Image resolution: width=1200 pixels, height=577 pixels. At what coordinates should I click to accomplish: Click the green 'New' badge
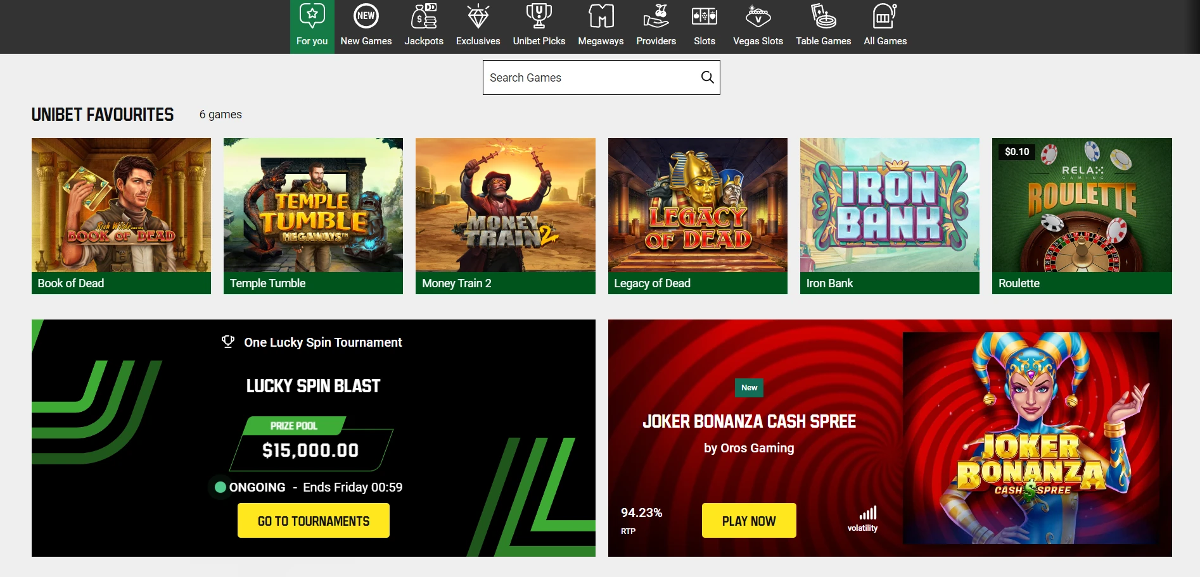point(749,388)
